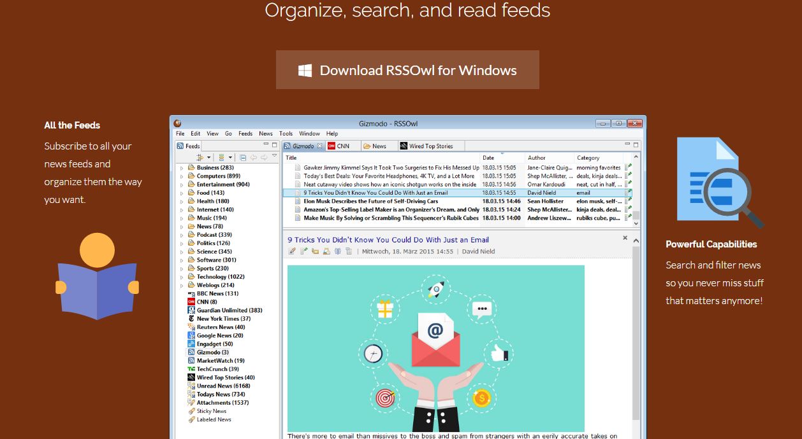Select the Gawker Jimmy Kimmel headline

391,168
